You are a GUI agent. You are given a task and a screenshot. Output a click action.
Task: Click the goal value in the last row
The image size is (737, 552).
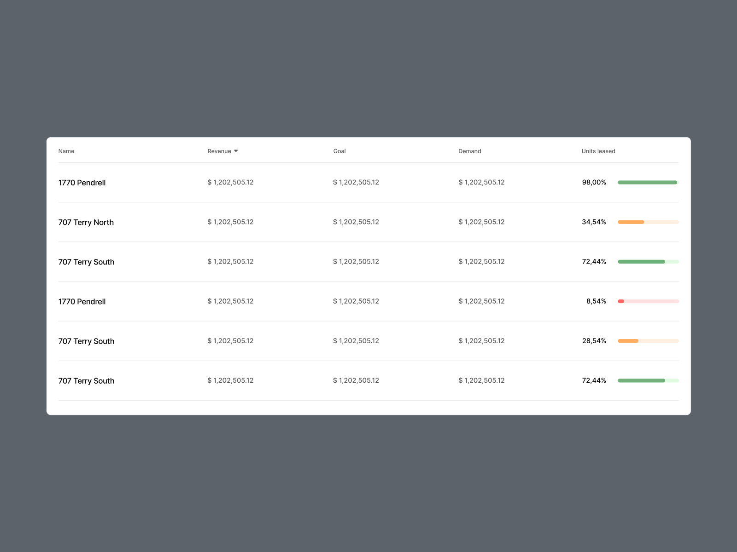[356, 380]
